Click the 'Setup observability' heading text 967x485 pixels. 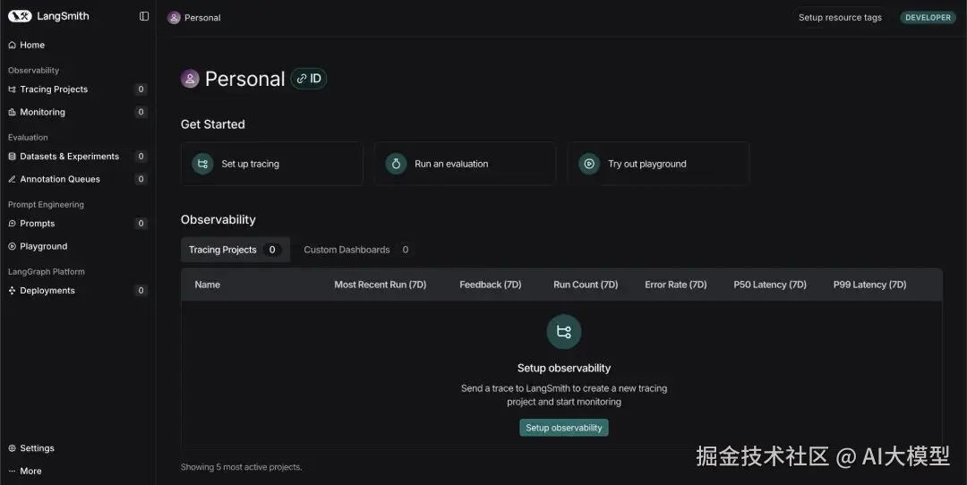point(564,368)
